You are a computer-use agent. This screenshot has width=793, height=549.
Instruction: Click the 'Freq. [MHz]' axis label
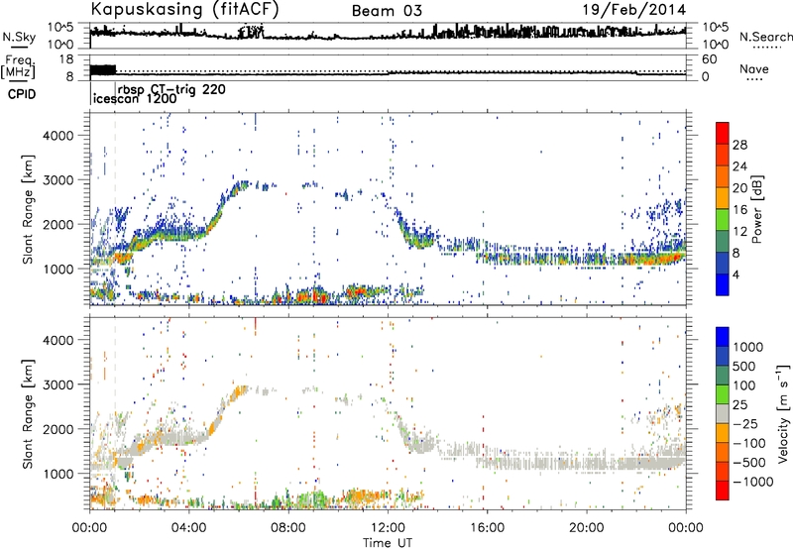(18, 67)
